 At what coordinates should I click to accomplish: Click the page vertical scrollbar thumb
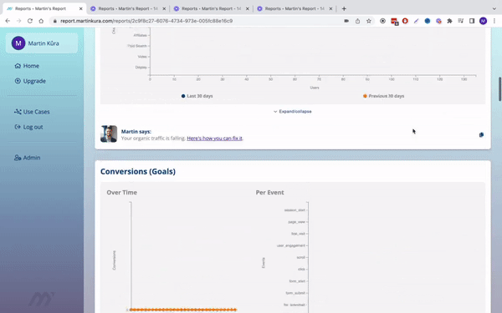click(499, 89)
